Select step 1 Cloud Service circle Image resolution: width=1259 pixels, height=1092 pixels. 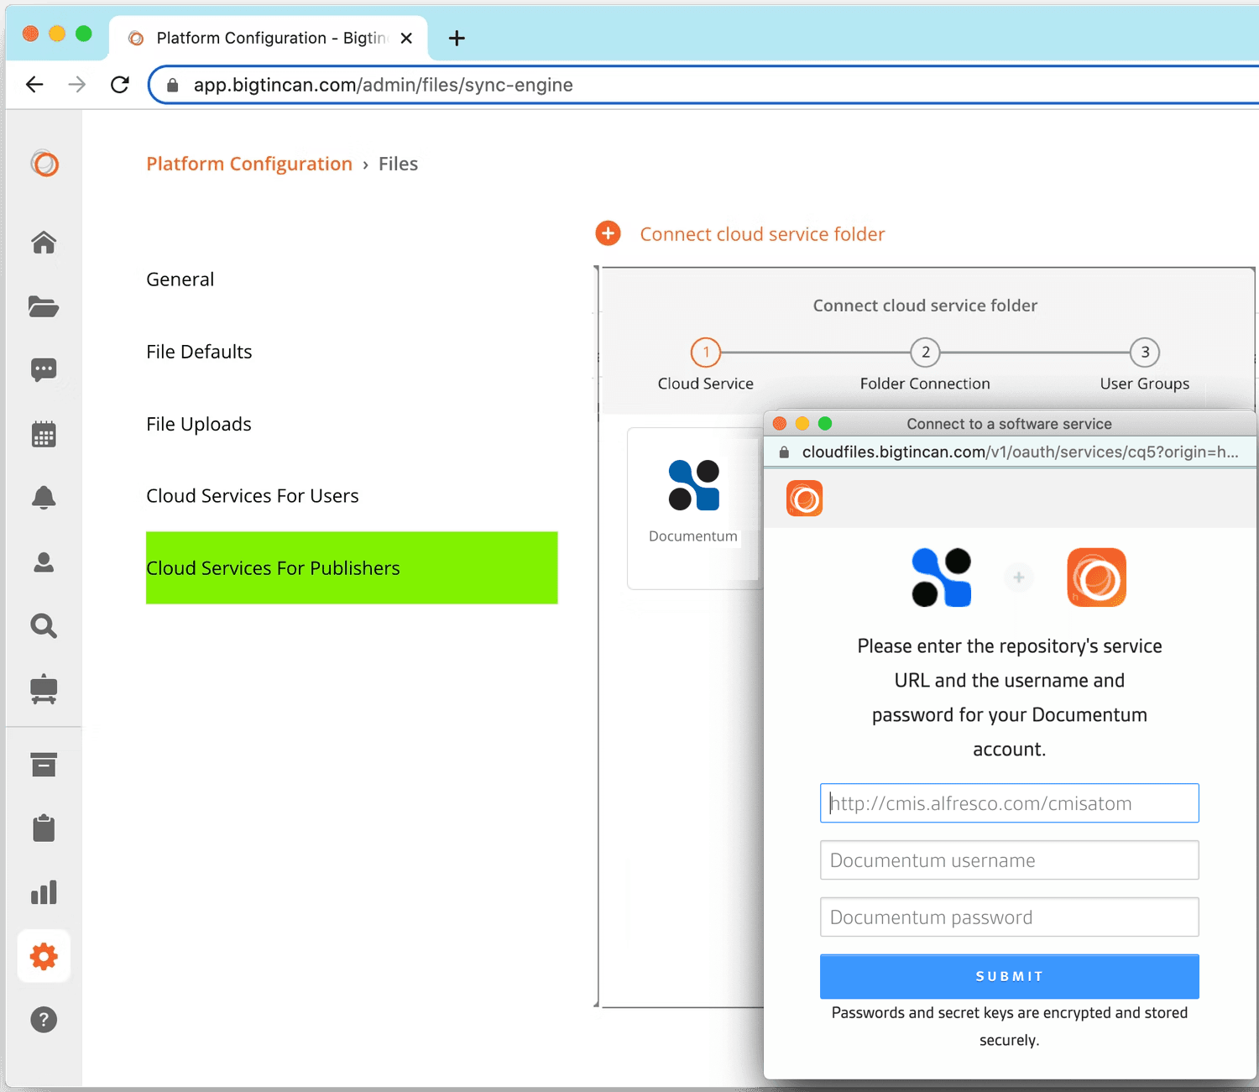tap(706, 353)
